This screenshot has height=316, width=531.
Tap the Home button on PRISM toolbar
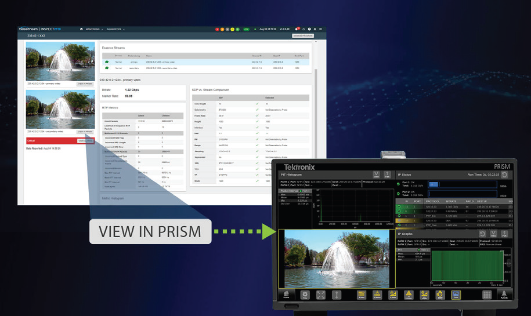click(286, 295)
